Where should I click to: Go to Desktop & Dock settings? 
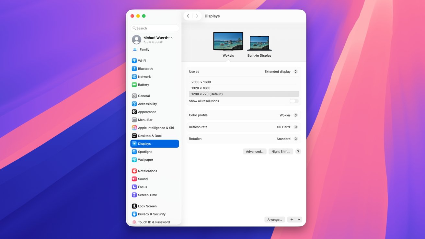(150, 136)
